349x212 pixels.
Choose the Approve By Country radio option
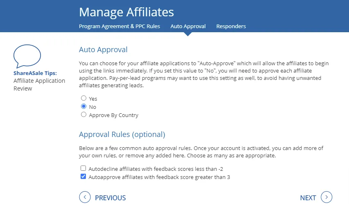coord(84,115)
